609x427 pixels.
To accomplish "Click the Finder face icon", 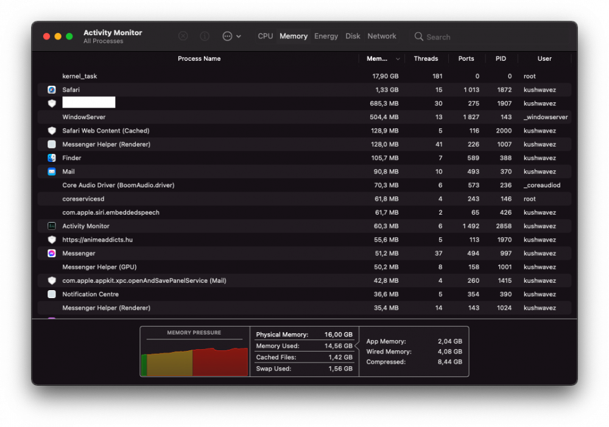I will [52, 158].
